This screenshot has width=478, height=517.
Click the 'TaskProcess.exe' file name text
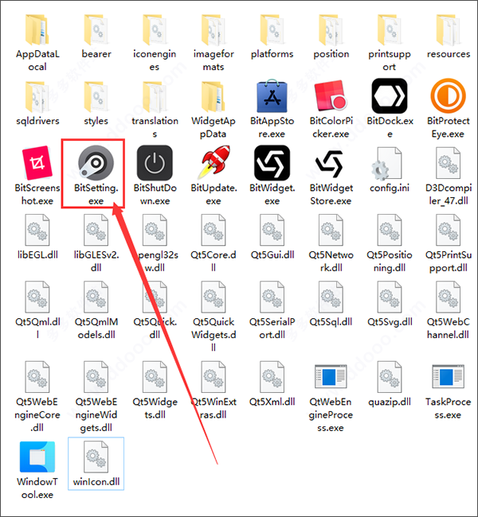448,408
